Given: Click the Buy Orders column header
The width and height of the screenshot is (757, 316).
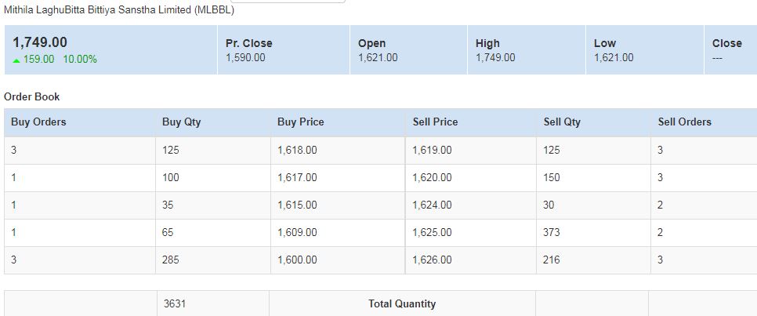Looking at the screenshot, I should coord(38,122).
